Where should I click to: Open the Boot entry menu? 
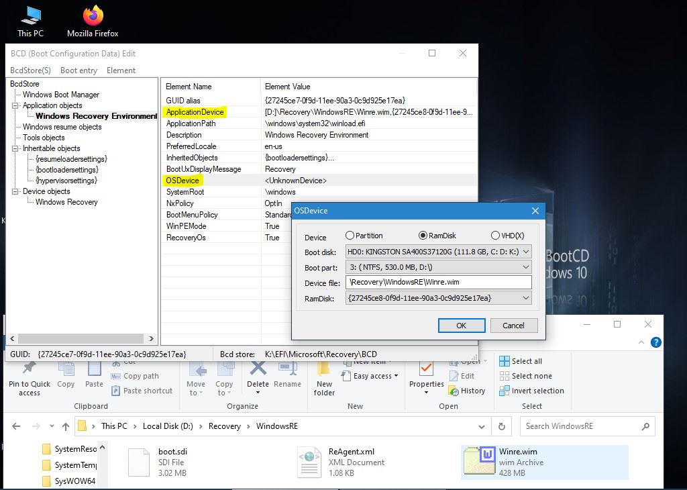click(x=78, y=70)
